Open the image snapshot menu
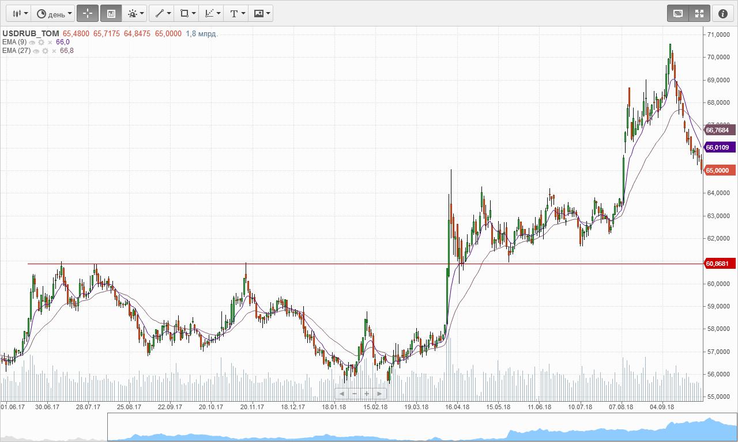The width and height of the screenshot is (738, 442). [262, 13]
